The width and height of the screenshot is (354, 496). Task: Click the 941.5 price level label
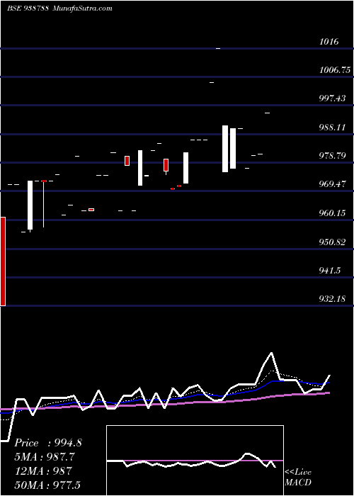point(329,271)
